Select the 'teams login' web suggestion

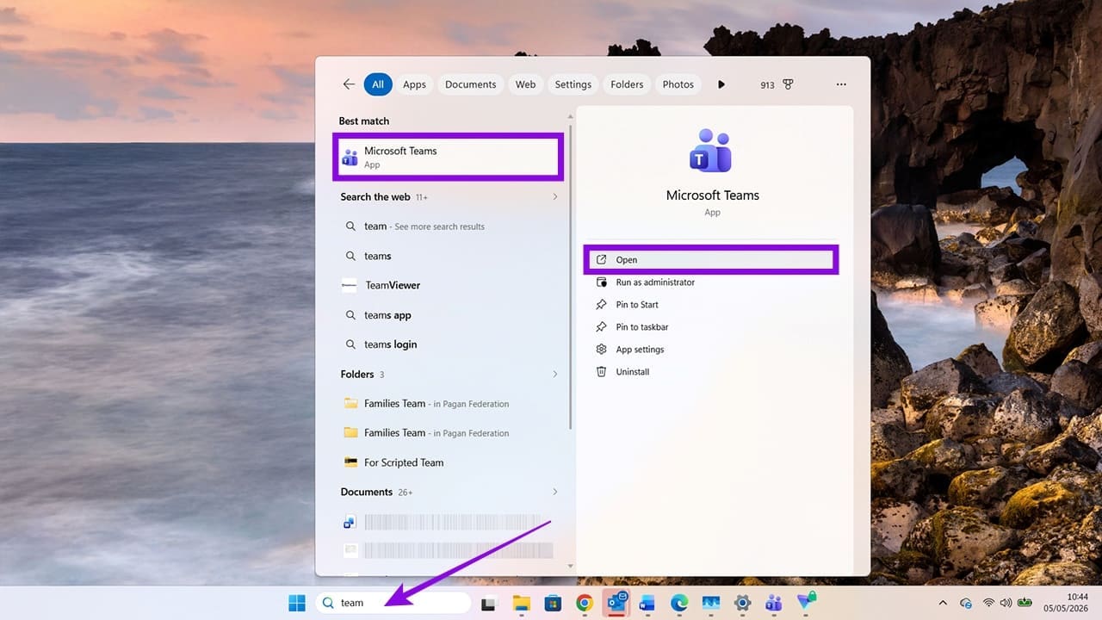click(x=449, y=344)
